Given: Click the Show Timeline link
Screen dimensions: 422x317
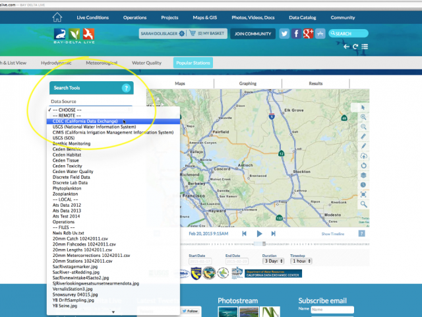Looking at the screenshot, I should pyautogui.click(x=332, y=234).
